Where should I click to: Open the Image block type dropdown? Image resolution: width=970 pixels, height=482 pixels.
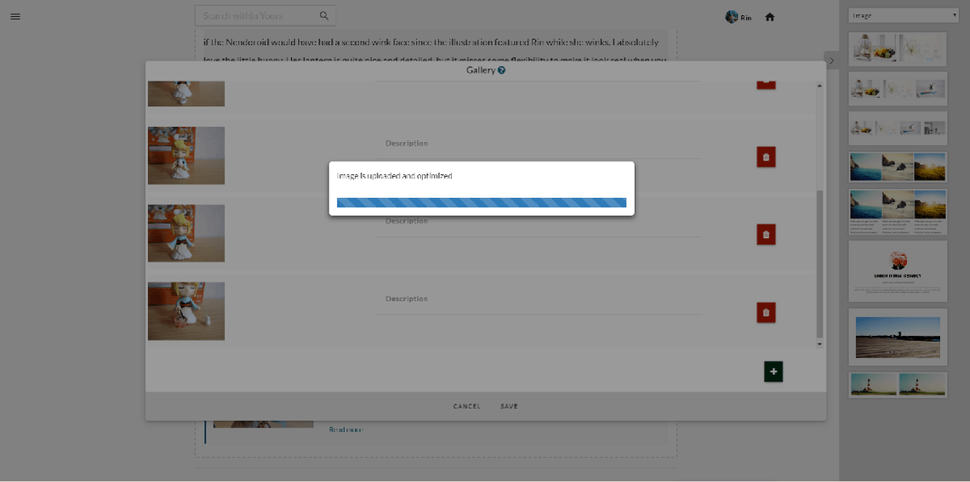[904, 16]
